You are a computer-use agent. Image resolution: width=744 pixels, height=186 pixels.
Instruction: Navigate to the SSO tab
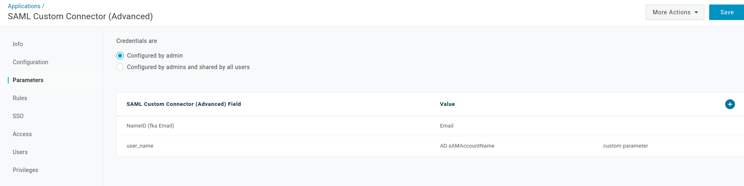coord(18,116)
